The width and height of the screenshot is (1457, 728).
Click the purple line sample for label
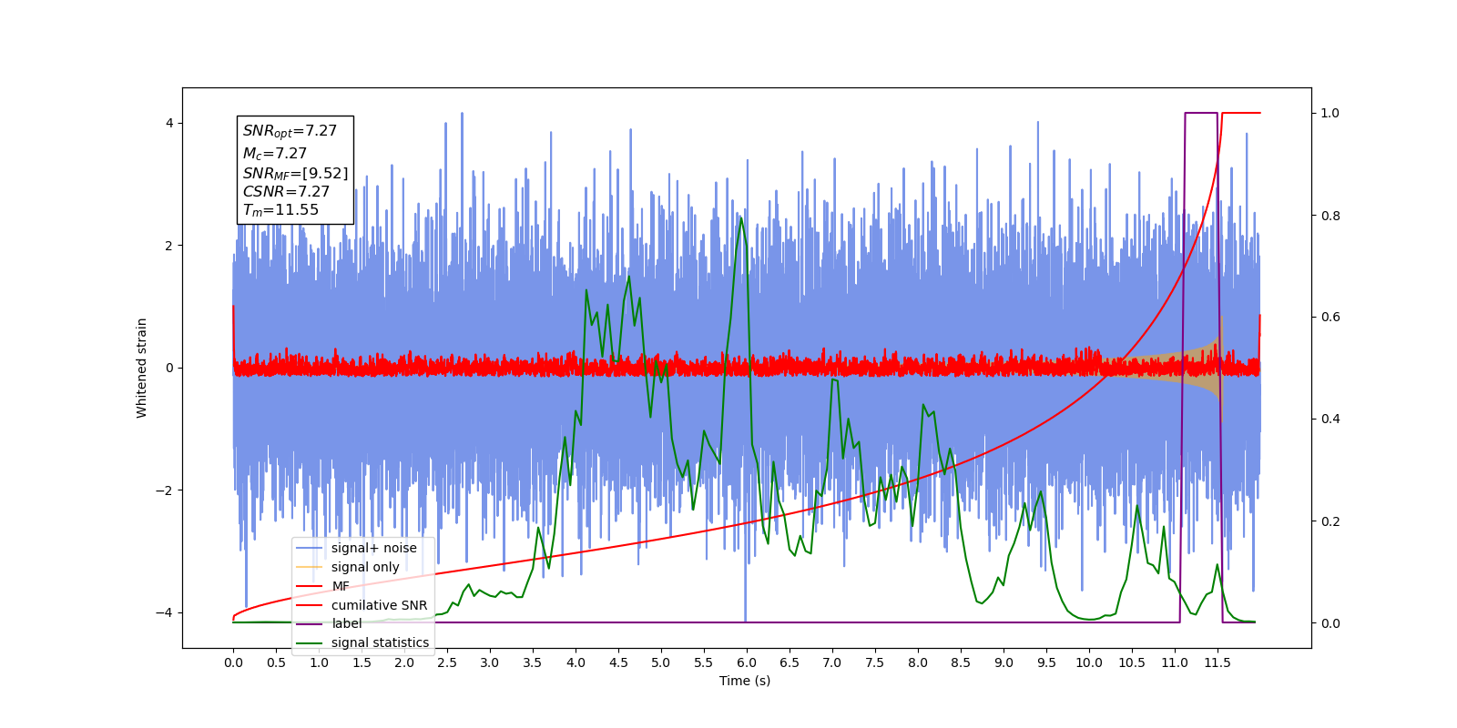[x=310, y=623]
